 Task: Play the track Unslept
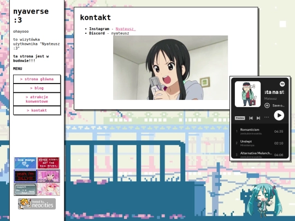259,143
